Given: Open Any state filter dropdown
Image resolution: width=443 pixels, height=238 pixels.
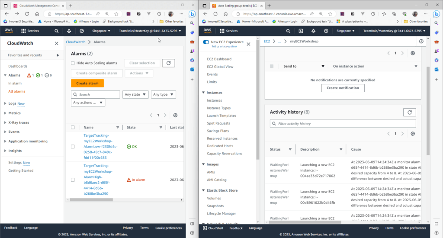Looking at the screenshot, I should (135, 94).
